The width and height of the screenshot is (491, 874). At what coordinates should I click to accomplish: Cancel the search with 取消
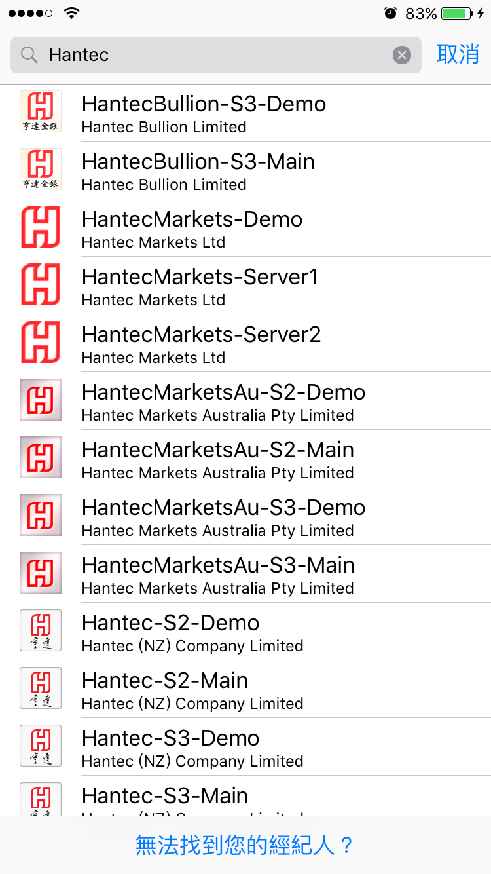click(x=458, y=55)
